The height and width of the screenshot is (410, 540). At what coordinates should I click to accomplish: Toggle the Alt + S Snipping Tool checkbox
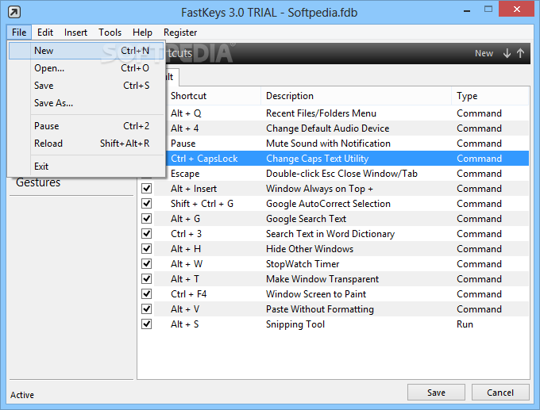coord(146,324)
